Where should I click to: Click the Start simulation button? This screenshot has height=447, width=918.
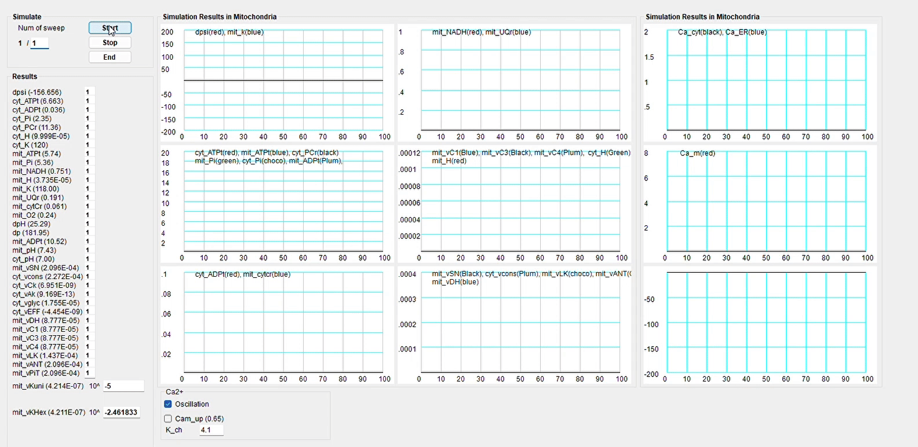110,28
